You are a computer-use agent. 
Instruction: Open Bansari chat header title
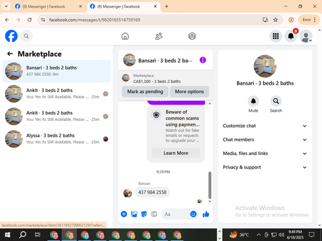click(x=166, y=60)
